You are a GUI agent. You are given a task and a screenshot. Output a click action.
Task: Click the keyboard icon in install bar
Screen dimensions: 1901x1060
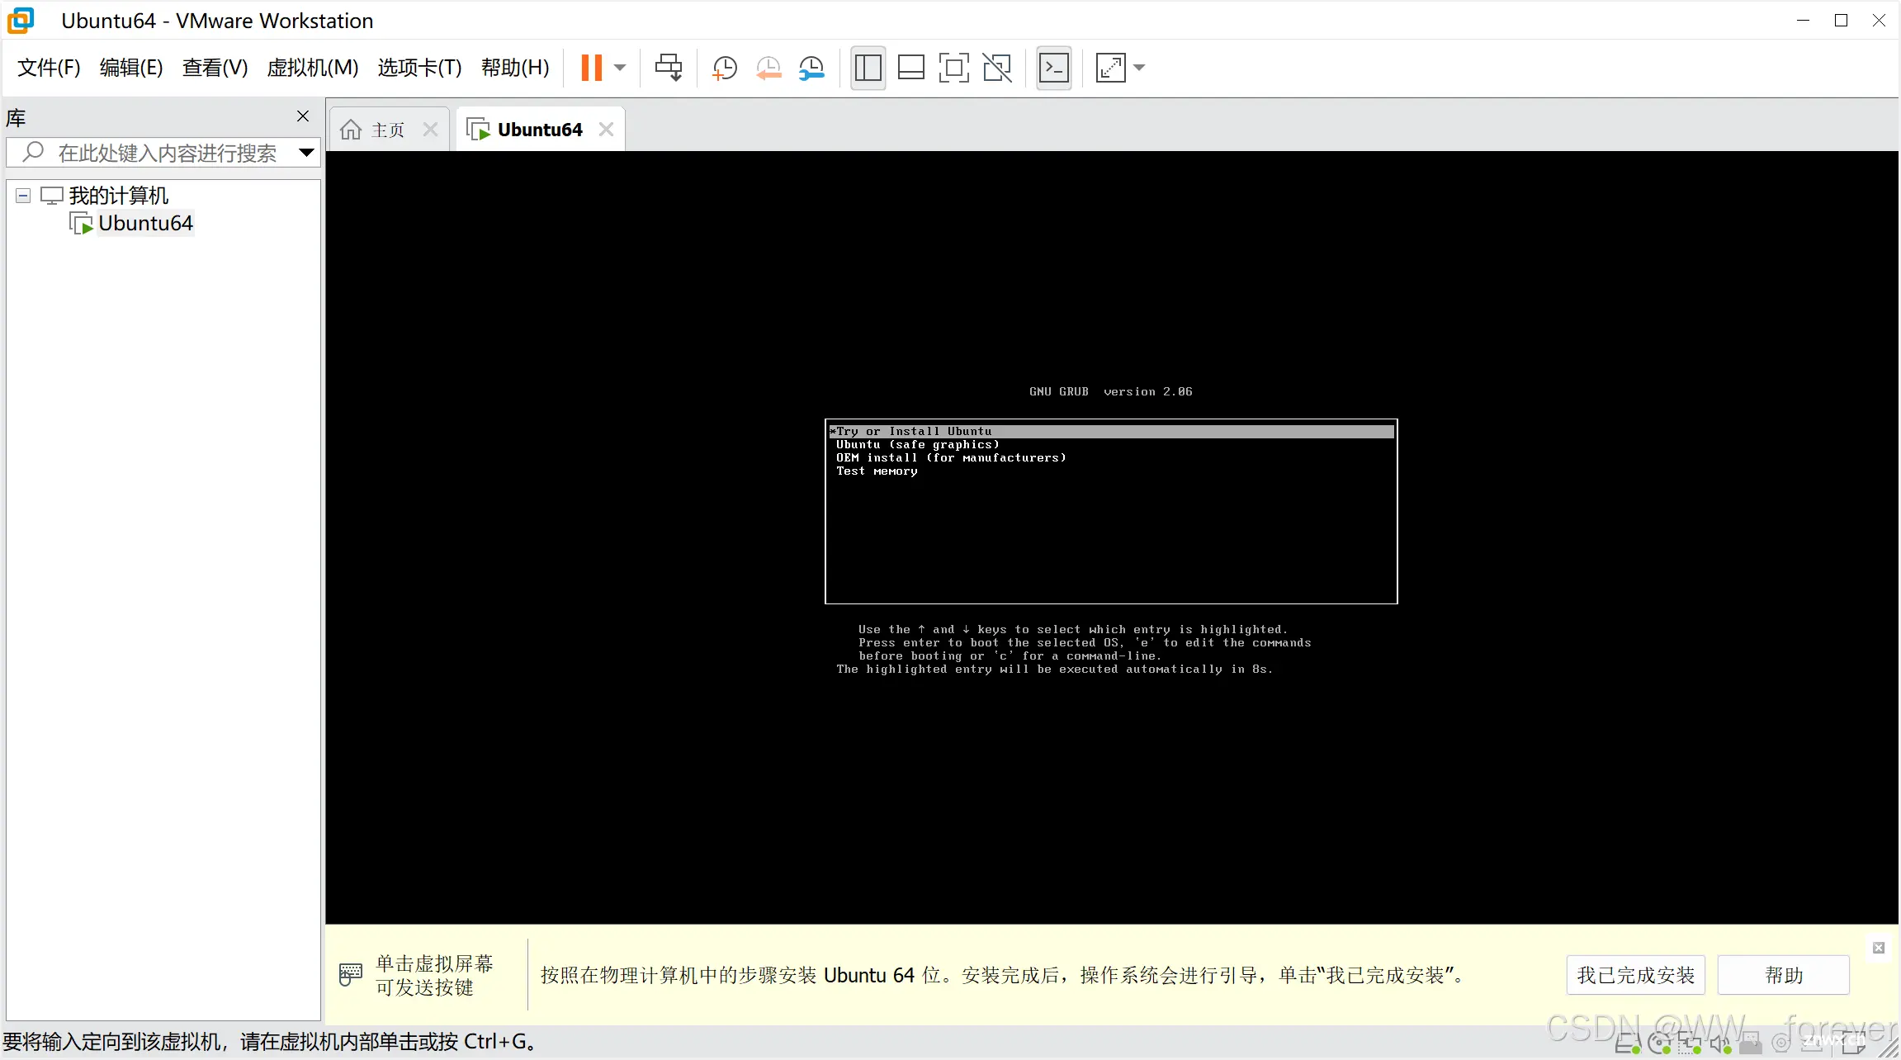pyautogui.click(x=351, y=974)
